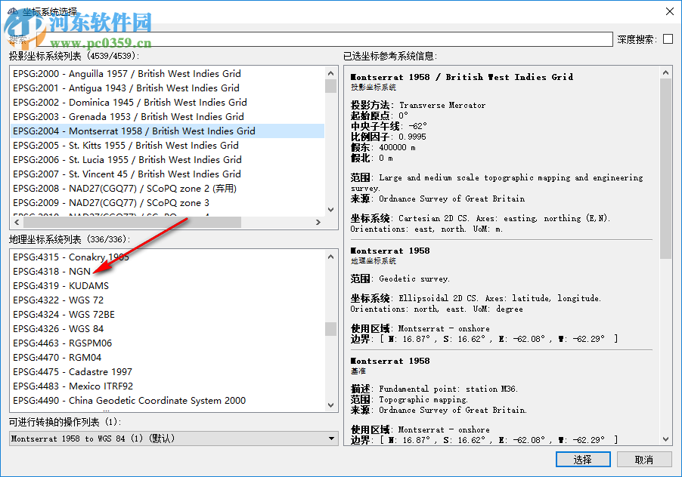Select EPSG:4475 - Cadastre 1997 row
Viewport: 682px width, 477px height.
167,371
